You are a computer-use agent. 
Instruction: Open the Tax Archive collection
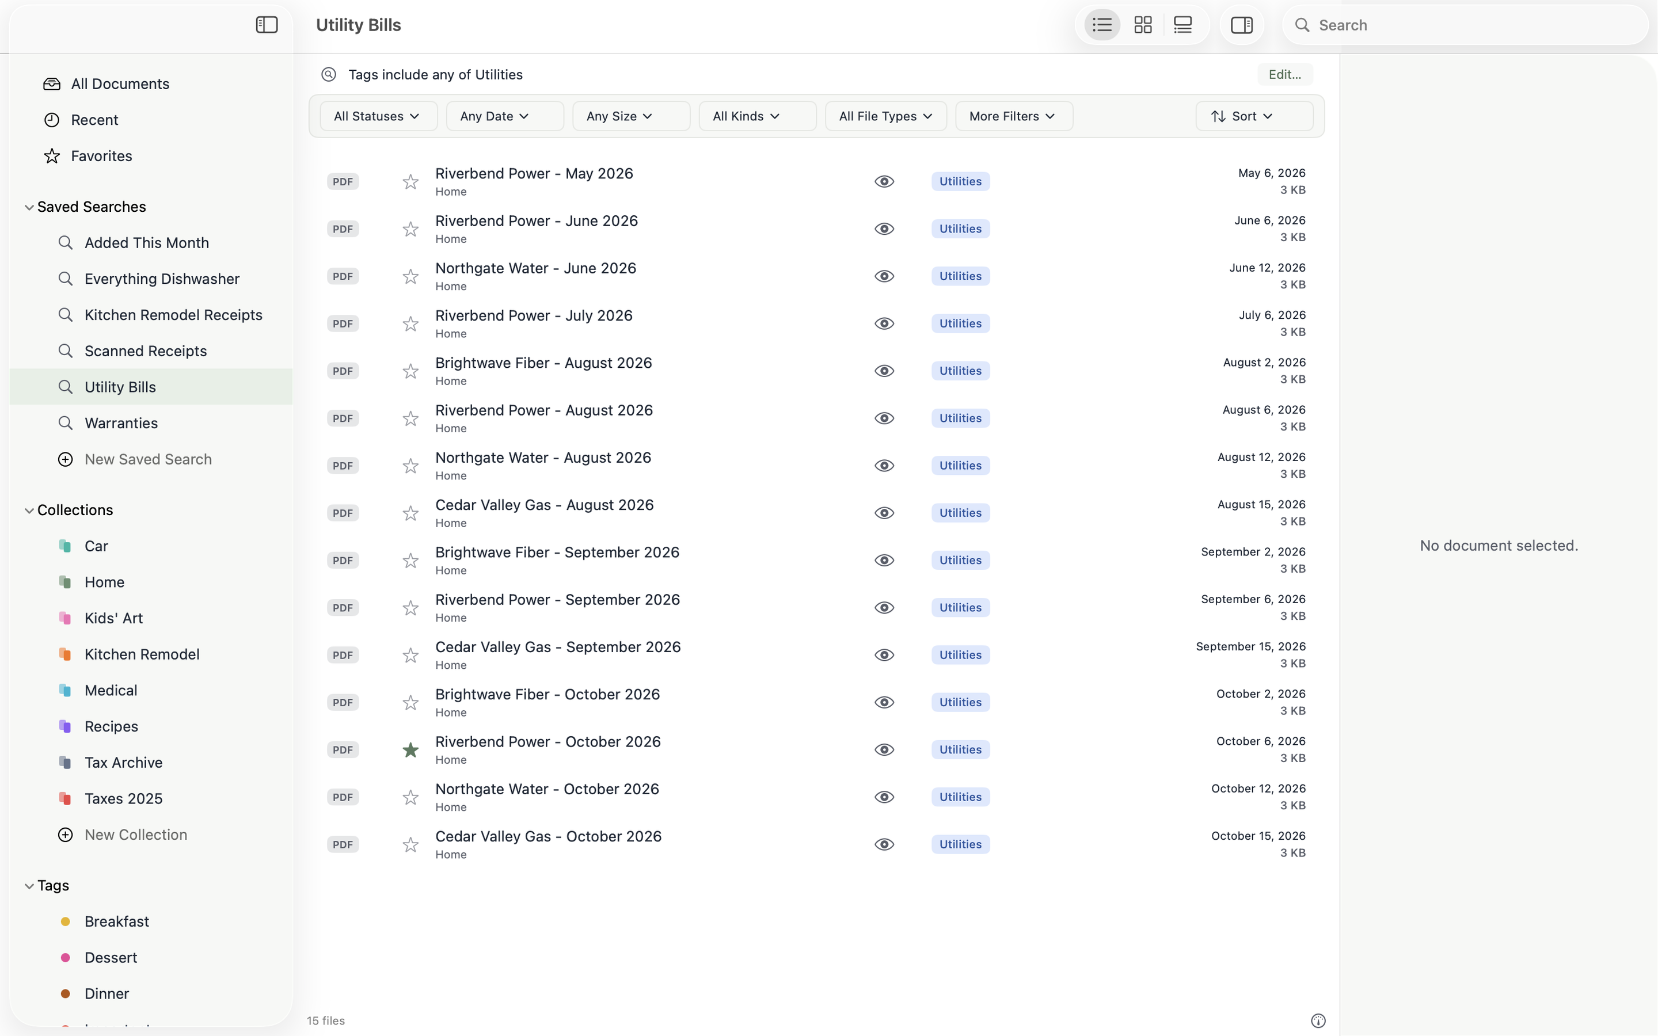pyautogui.click(x=151, y=763)
